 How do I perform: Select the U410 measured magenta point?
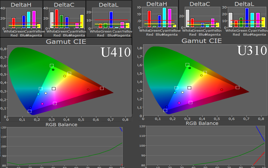pyautogui.click(x=42, y=104)
